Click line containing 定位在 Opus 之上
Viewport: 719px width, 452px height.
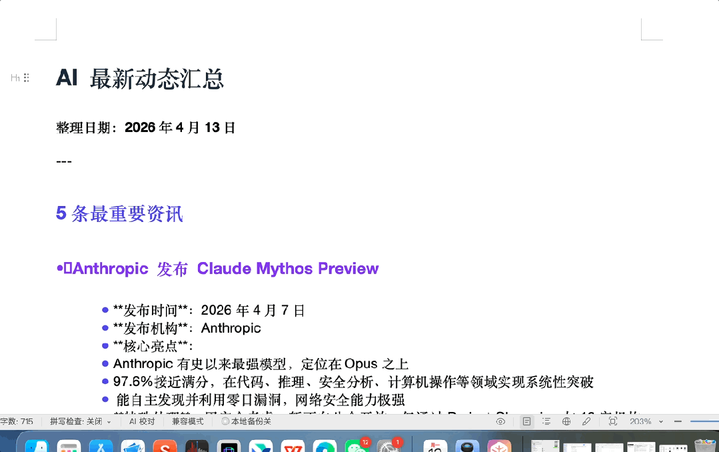coord(261,365)
